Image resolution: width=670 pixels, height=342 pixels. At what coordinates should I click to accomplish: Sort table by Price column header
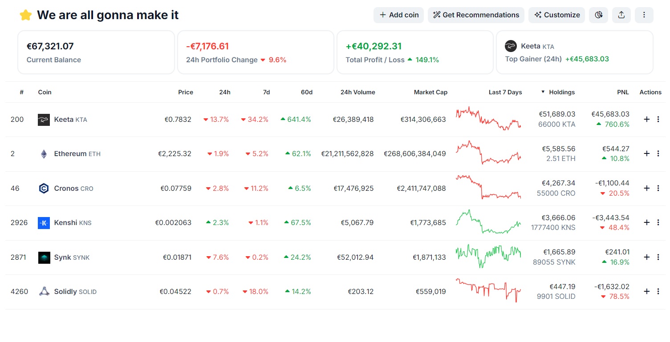click(186, 92)
